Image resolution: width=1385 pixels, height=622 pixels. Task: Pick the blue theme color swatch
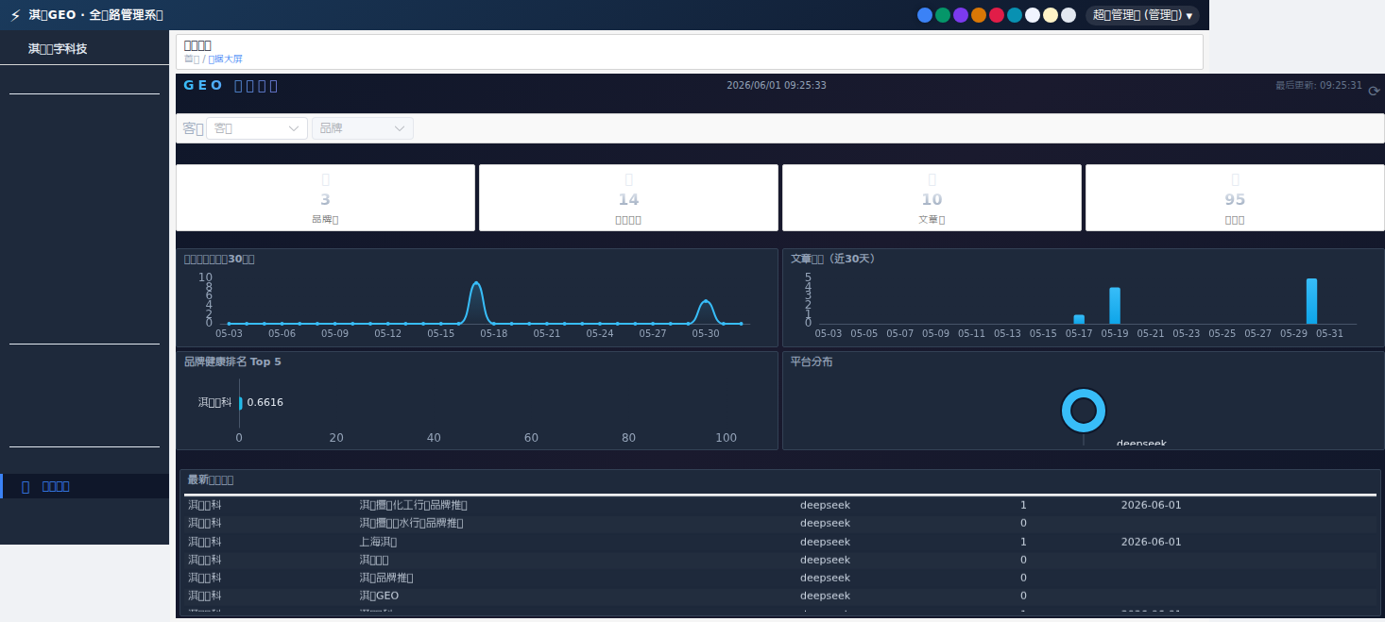[x=925, y=15]
